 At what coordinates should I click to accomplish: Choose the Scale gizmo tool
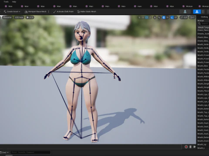[x=150, y=17]
